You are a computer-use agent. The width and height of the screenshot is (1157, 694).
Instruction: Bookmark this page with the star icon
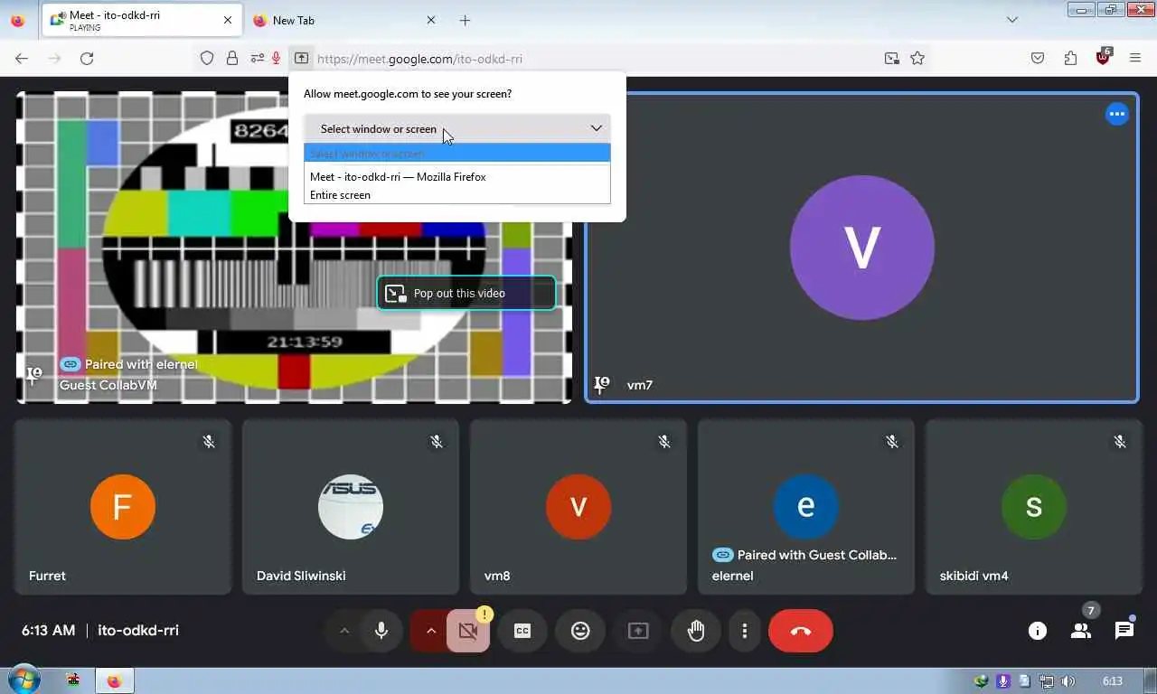click(x=917, y=59)
